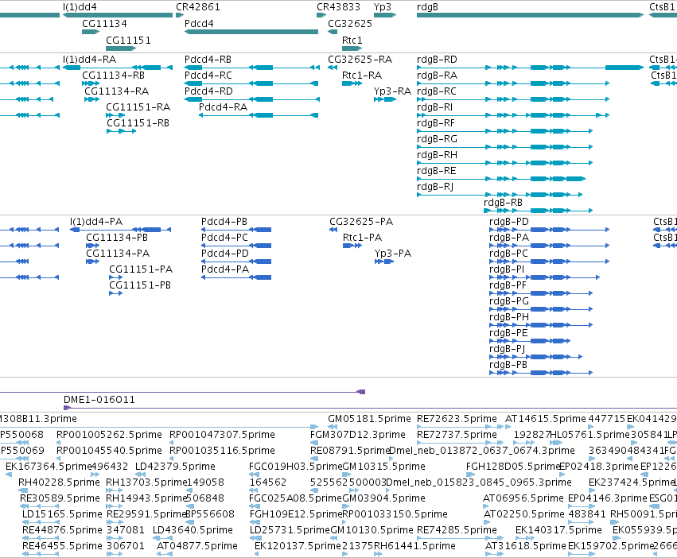Open EST GM05181.5prime
The image size is (677, 558).
[370, 419]
